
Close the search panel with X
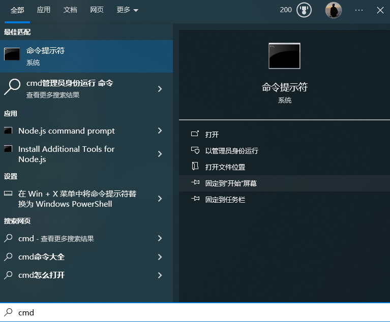(380, 10)
